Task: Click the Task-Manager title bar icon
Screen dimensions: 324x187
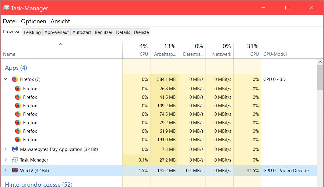Action: coord(6,8)
